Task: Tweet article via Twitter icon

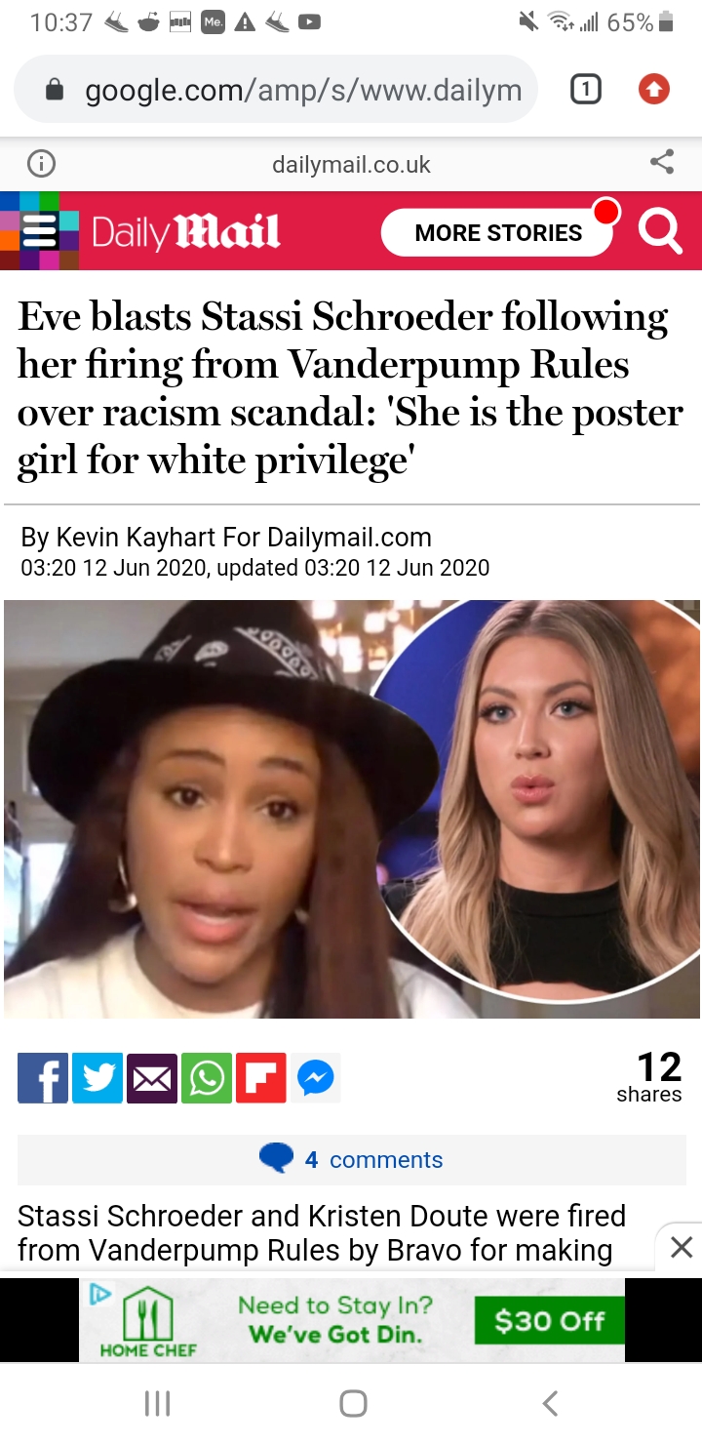Action: (x=97, y=1078)
